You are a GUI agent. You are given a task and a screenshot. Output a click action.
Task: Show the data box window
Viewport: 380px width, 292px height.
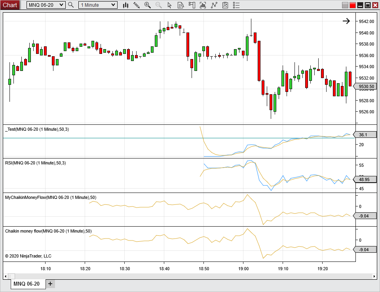coord(180,5)
